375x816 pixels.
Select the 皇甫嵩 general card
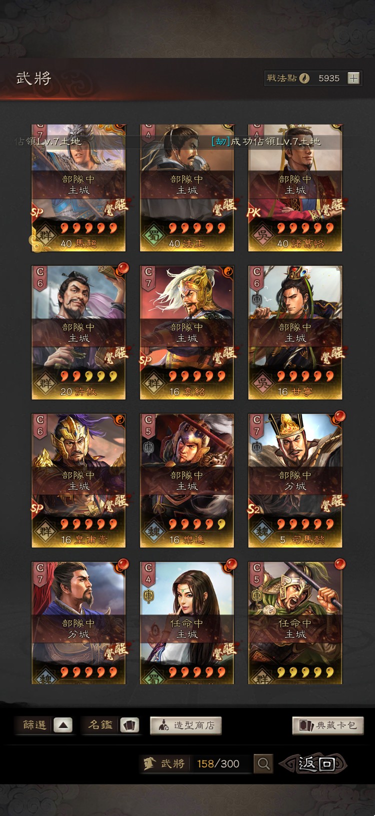pyautogui.click(x=78, y=480)
